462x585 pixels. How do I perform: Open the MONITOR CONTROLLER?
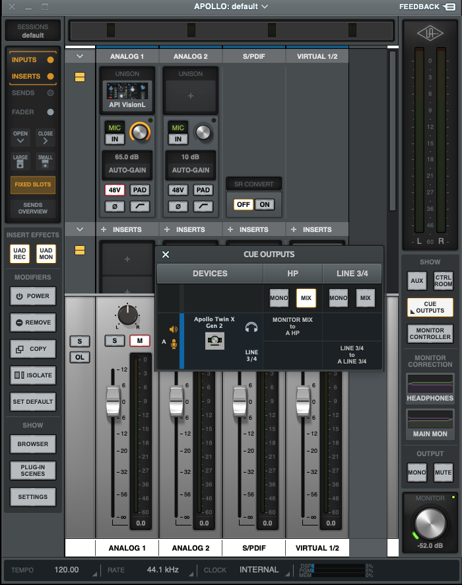point(430,334)
